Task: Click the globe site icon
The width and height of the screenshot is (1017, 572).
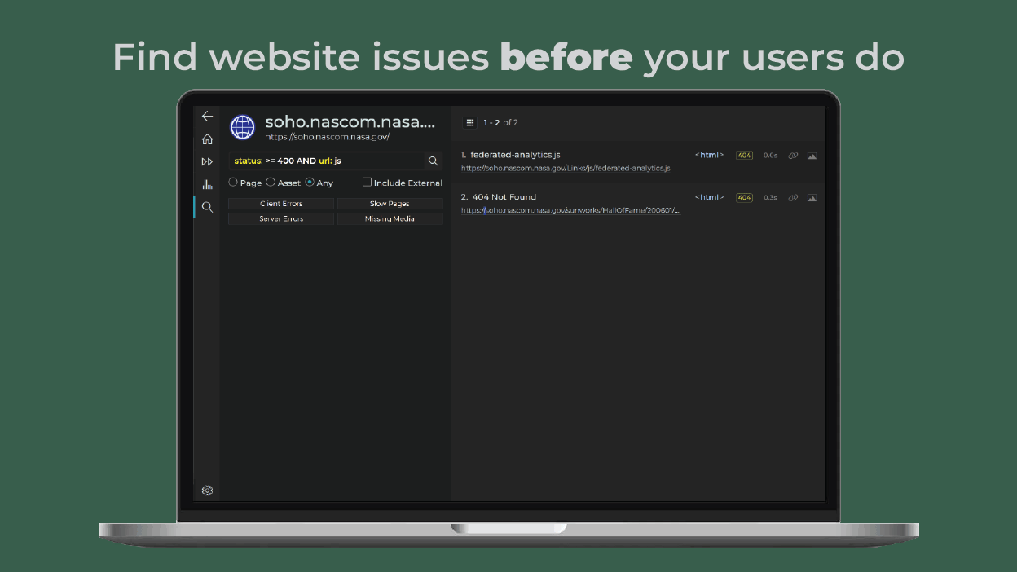Action: (x=243, y=127)
